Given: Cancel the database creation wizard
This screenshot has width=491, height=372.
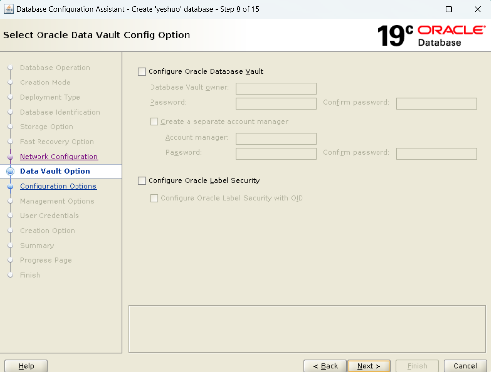Looking at the screenshot, I should coord(465,366).
